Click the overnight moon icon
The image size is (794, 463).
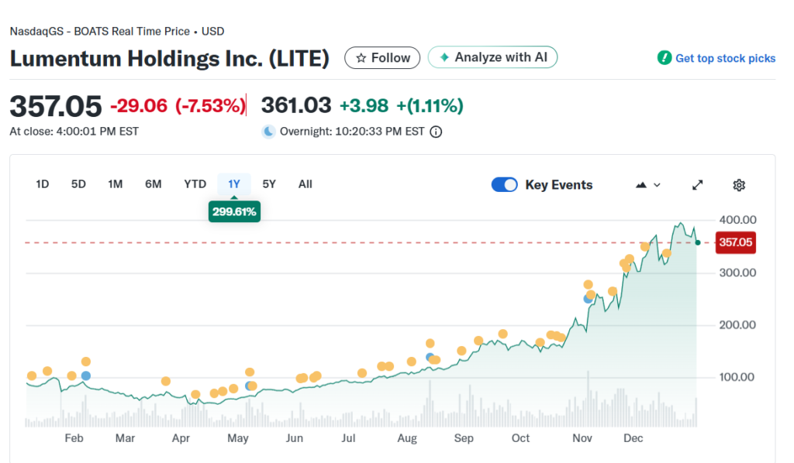tap(268, 132)
